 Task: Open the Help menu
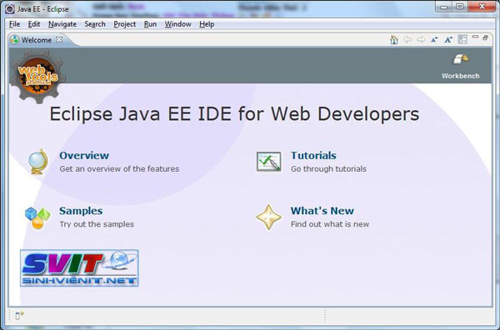tap(207, 24)
